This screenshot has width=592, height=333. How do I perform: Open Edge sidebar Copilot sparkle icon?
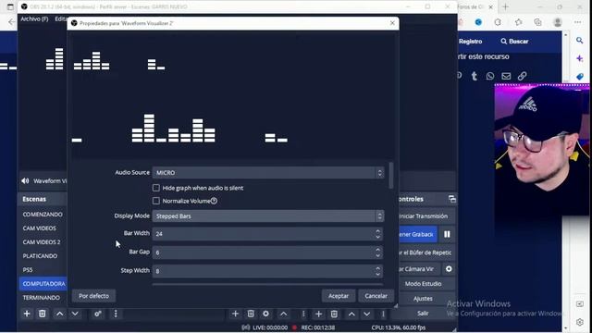(x=580, y=58)
